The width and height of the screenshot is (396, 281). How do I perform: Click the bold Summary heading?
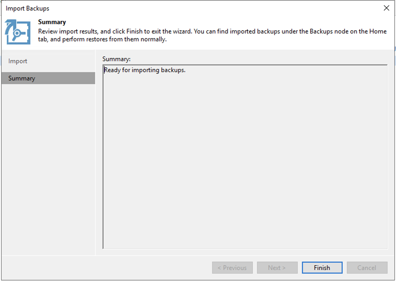point(52,22)
